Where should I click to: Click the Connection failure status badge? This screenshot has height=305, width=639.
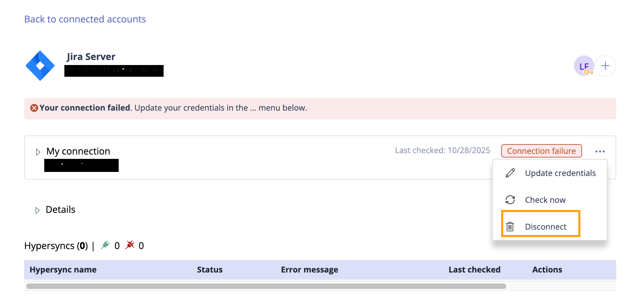point(541,150)
